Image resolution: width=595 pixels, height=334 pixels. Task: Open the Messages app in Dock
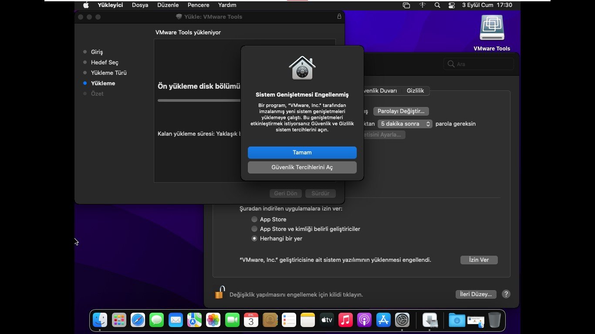[x=157, y=321]
